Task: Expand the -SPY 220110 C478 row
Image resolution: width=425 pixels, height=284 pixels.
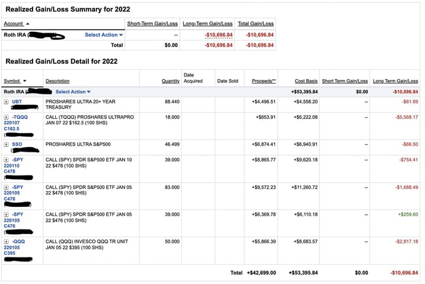Action: pos(6,160)
